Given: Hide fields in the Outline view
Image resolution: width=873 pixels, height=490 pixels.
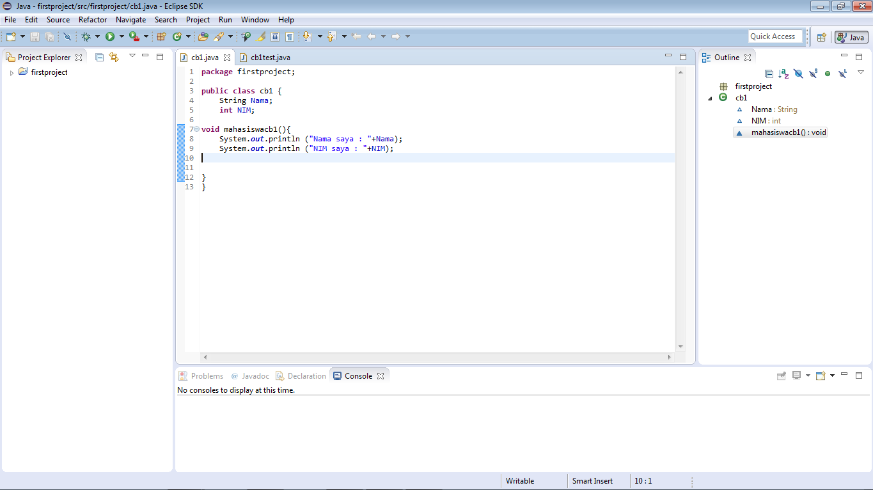Looking at the screenshot, I should click(798, 74).
